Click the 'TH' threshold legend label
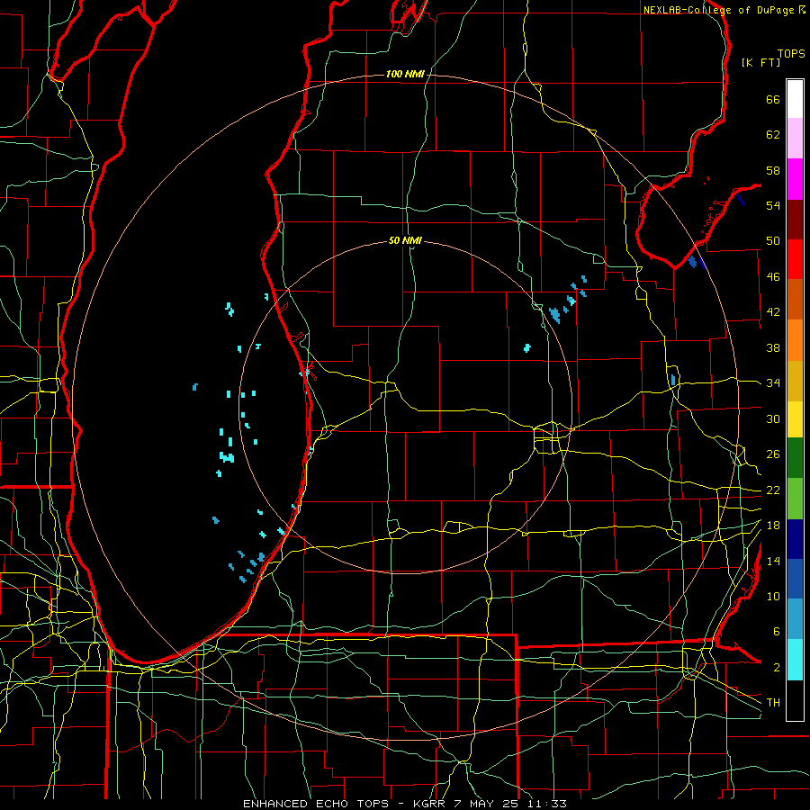 (x=773, y=703)
